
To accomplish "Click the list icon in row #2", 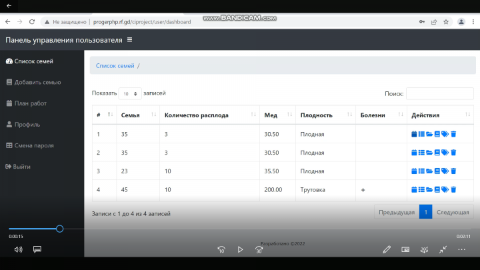I will coord(421,153).
